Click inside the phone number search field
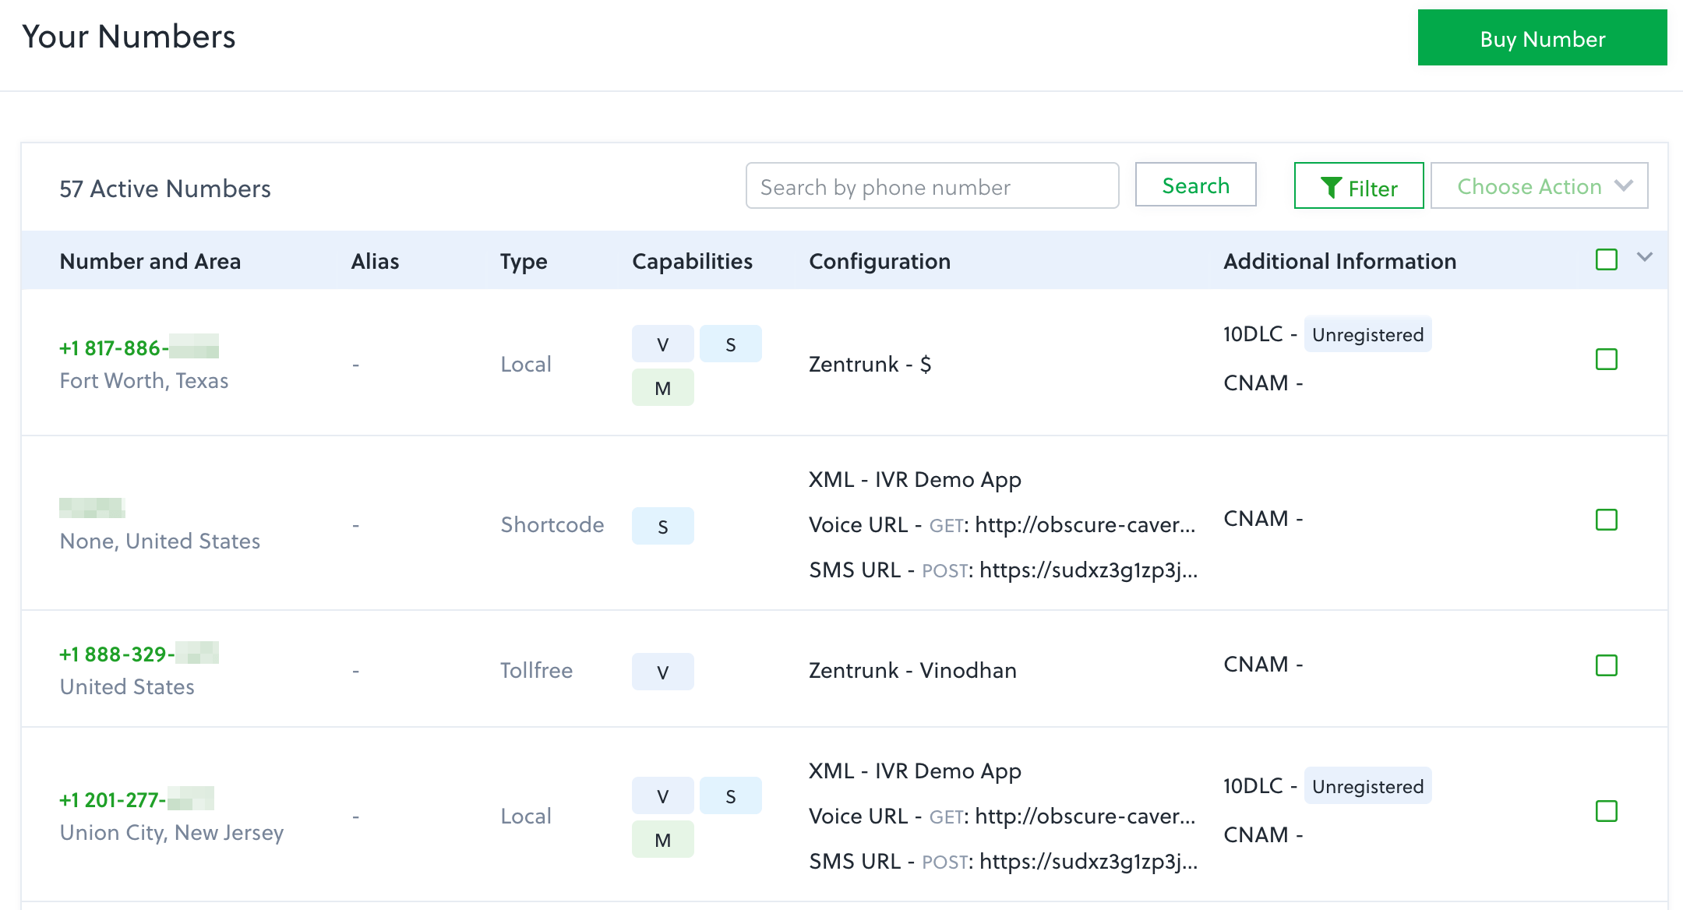Image resolution: width=1683 pixels, height=910 pixels. pyautogui.click(x=931, y=186)
